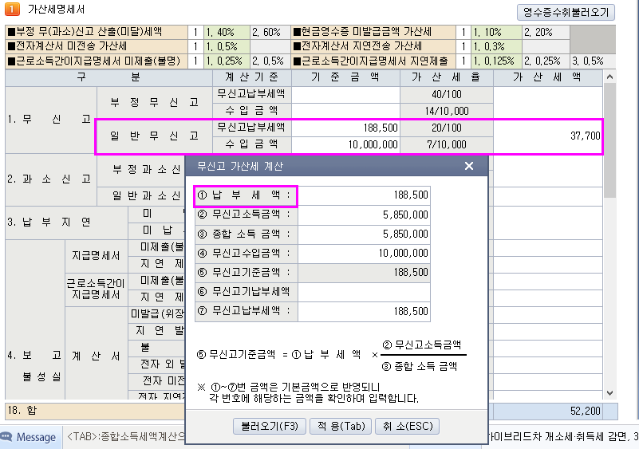Click the 3. 납부지연 row label
The height and width of the screenshot is (449, 639).
[x=66, y=222]
